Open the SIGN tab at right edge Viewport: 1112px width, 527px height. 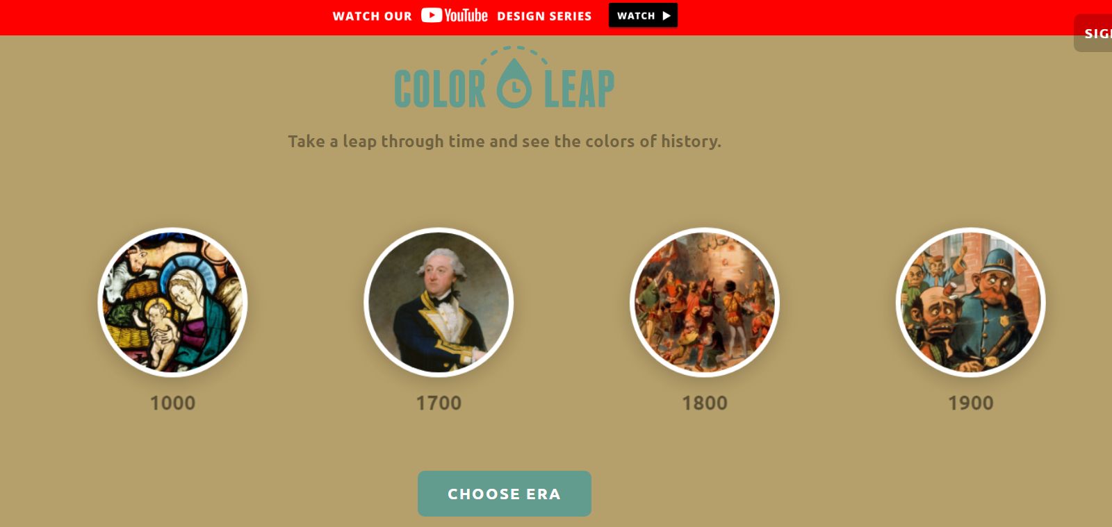[1093, 33]
